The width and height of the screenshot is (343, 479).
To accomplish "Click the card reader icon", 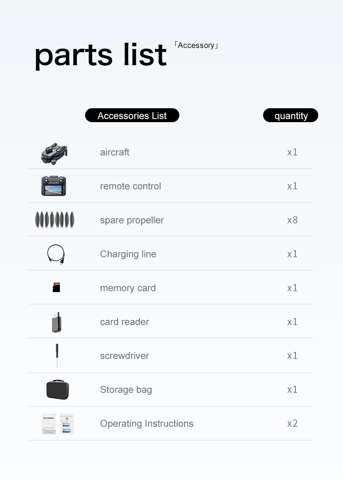I will point(56,322).
